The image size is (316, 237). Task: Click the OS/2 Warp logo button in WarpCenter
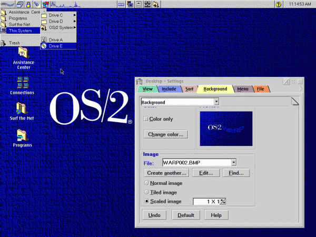6,4
